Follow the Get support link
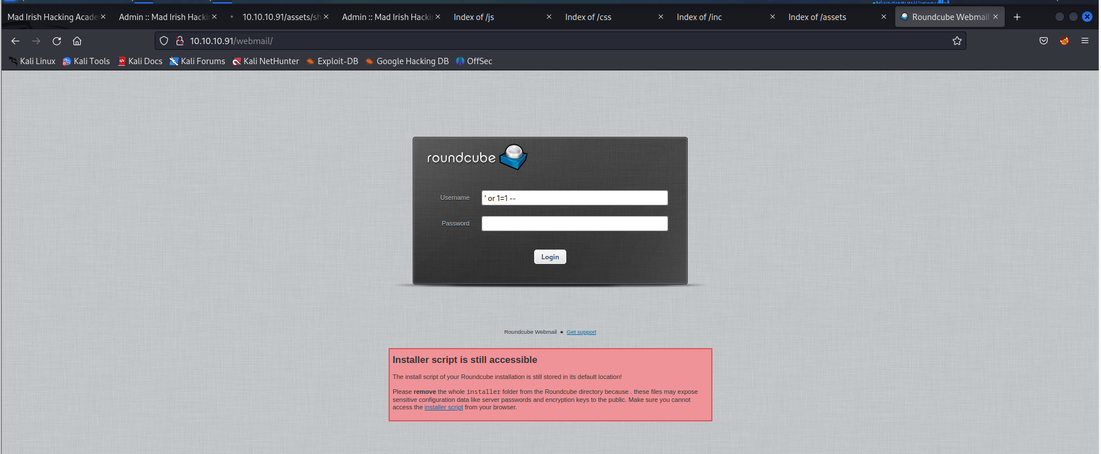Image resolution: width=1101 pixels, height=454 pixels. tap(581, 332)
